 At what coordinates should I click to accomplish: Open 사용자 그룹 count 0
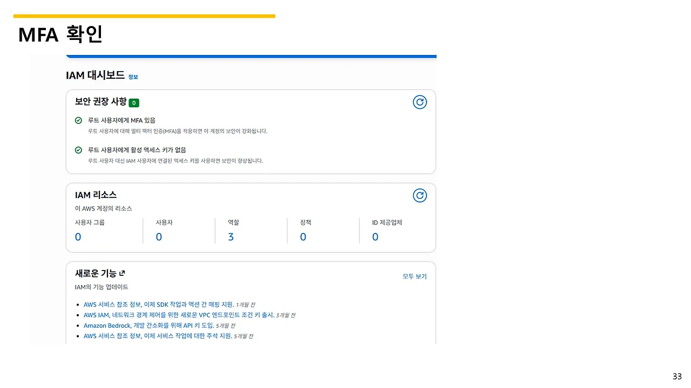(78, 237)
